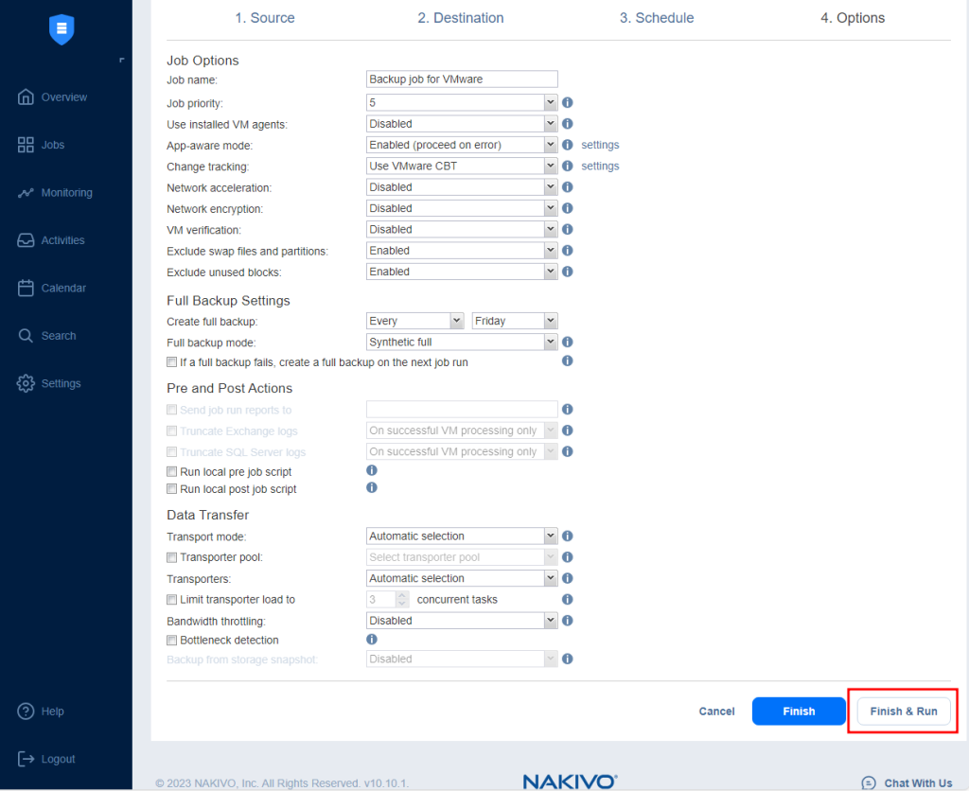The height and width of the screenshot is (791, 969).
Task: Go to the 3. Schedule step
Action: (657, 18)
